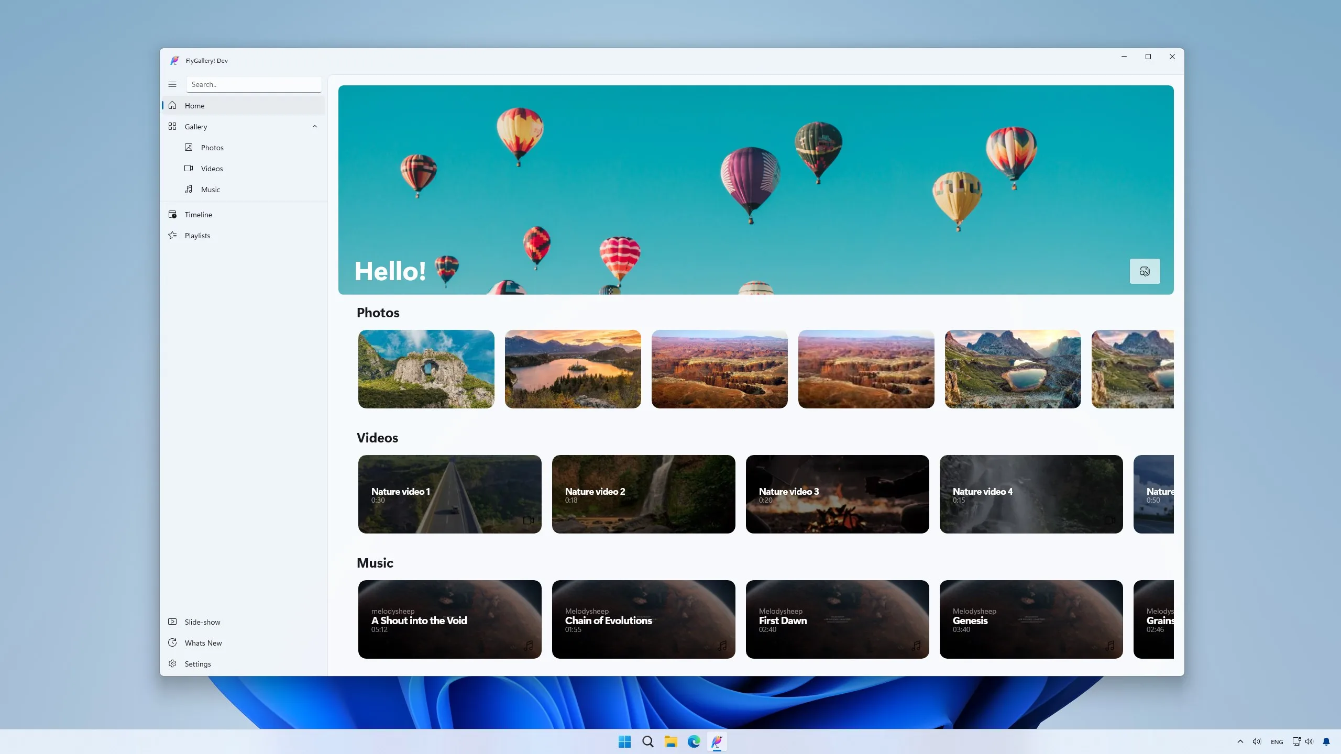Click the video icon on Nature video 1
Viewport: 1341px width, 754px height.
pos(529,520)
